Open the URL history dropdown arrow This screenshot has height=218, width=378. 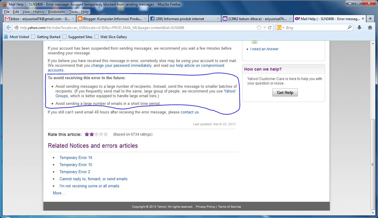click(x=265, y=27)
